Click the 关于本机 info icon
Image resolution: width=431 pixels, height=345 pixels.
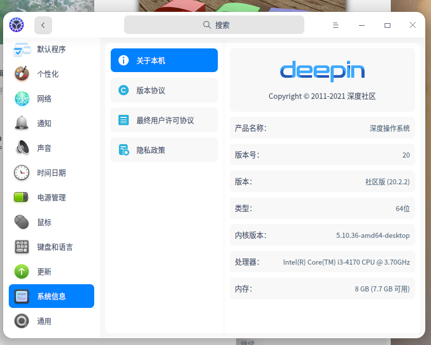(x=124, y=60)
